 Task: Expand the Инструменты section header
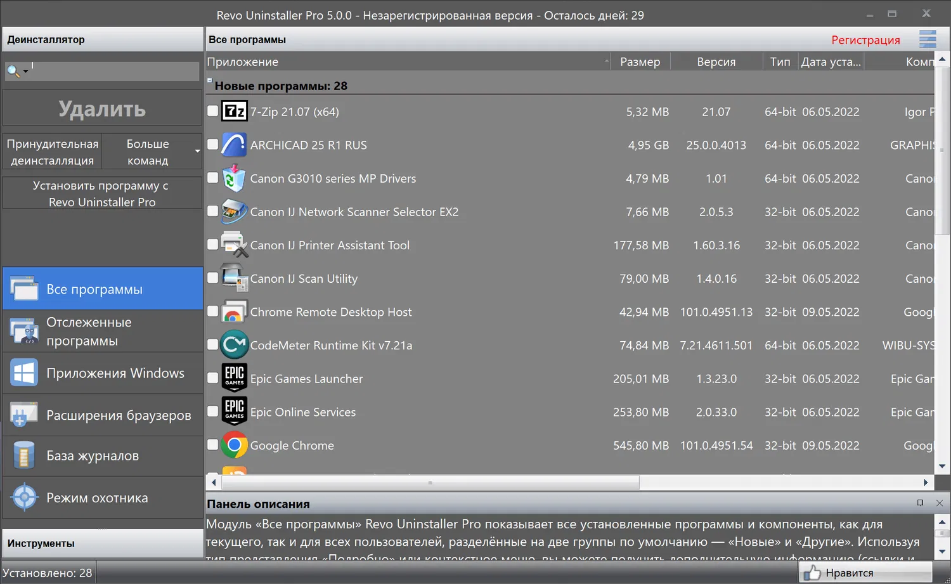click(x=103, y=543)
